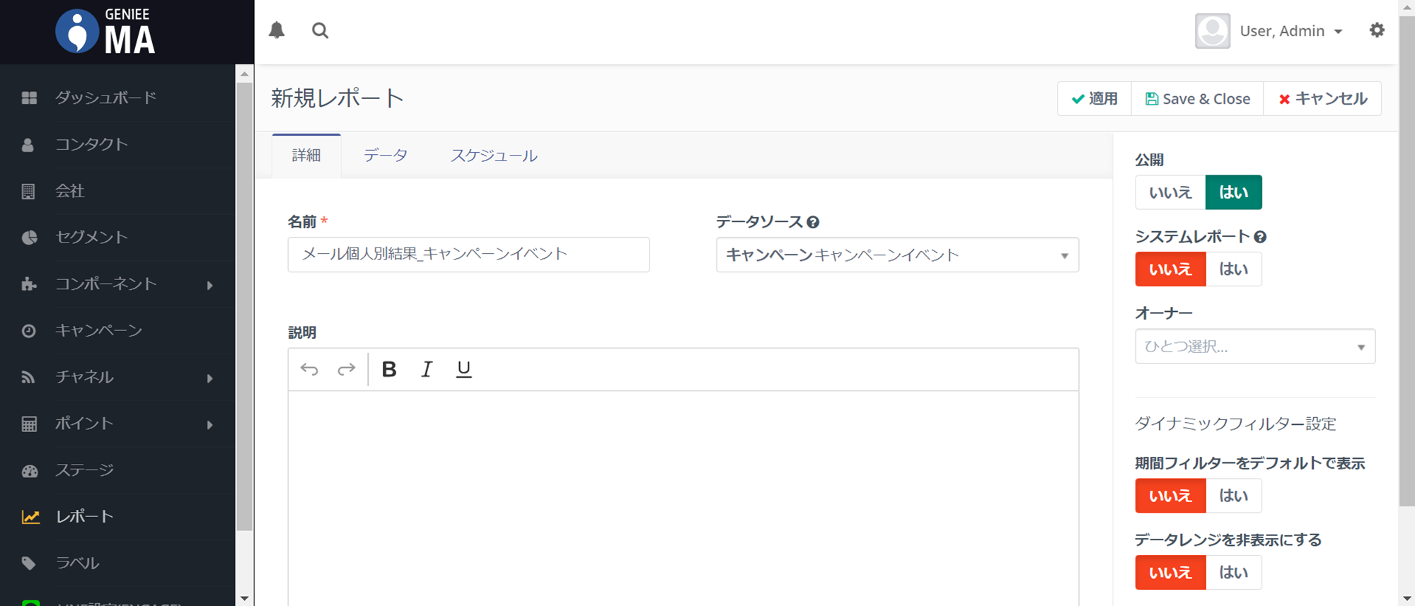Click the user avatar picture
This screenshot has width=1415, height=606.
point(1213,31)
